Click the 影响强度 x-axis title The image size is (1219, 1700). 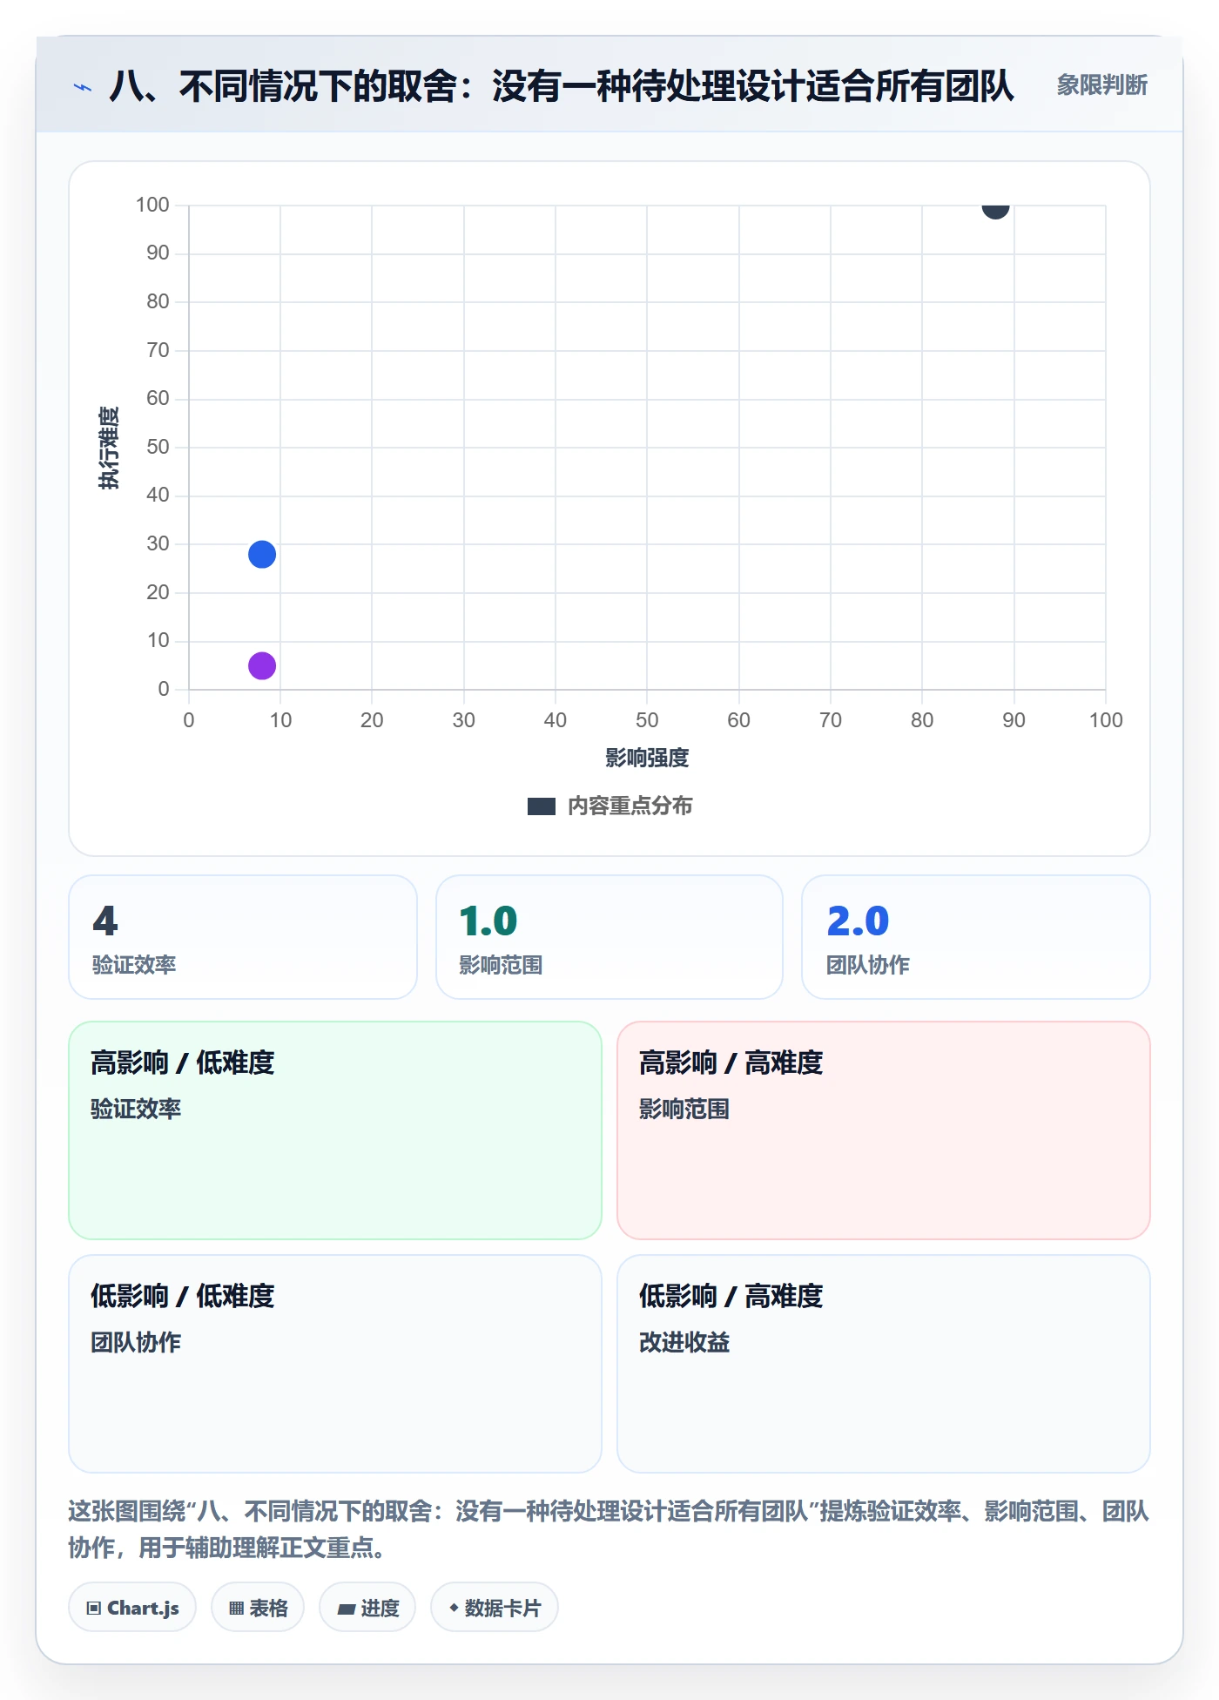[x=647, y=758]
